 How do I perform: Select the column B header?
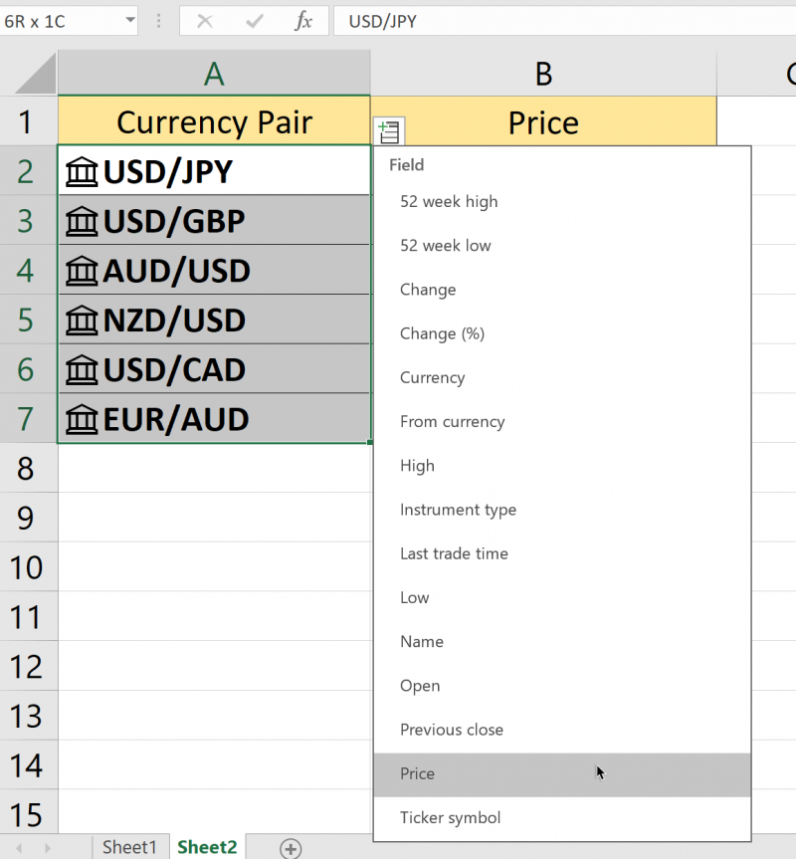[x=543, y=74]
